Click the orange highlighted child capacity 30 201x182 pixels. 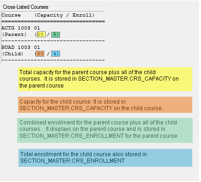point(40,54)
